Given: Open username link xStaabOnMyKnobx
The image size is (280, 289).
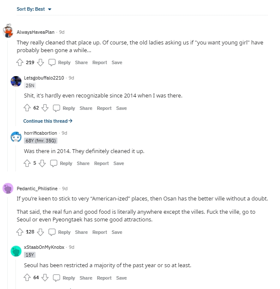Looking at the screenshot, I should coord(44,247).
